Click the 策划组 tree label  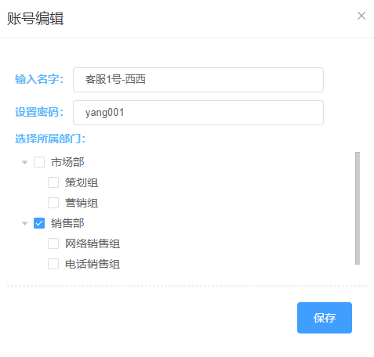click(x=82, y=182)
